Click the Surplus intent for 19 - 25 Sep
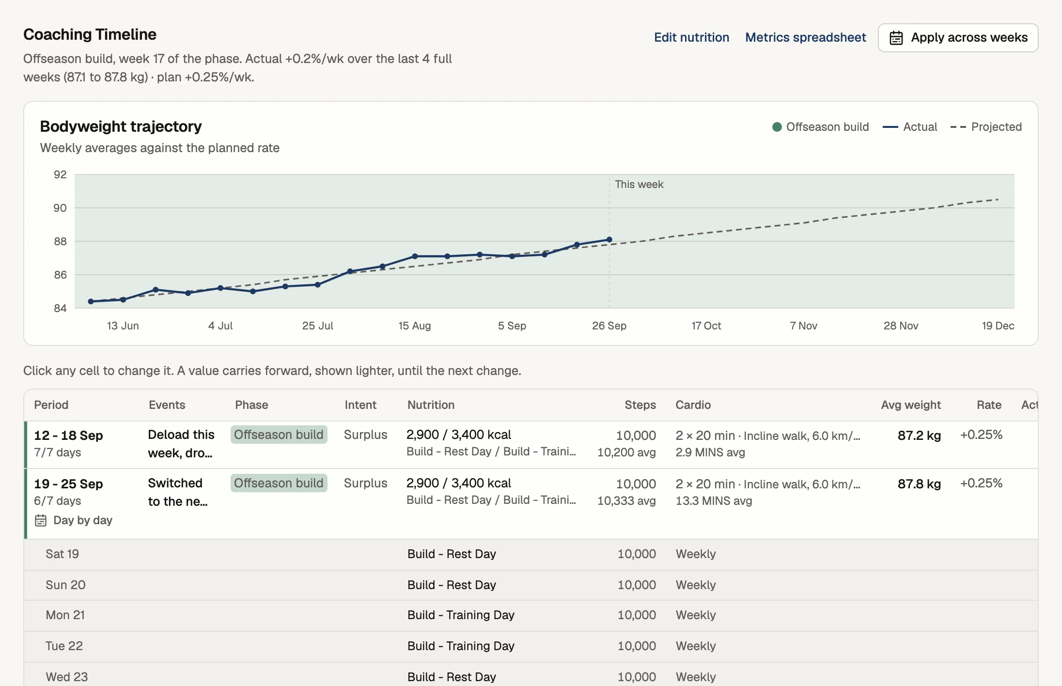1062x686 pixels. pyautogui.click(x=365, y=483)
